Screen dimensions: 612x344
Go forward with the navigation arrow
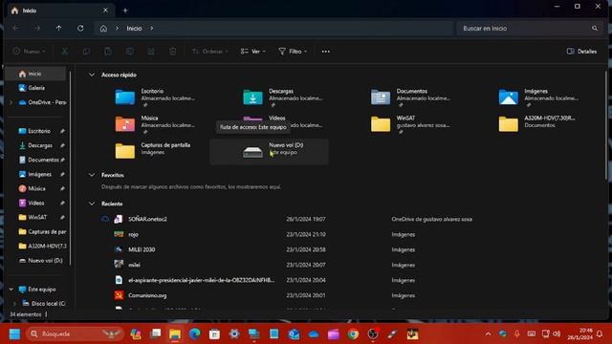[x=37, y=28]
